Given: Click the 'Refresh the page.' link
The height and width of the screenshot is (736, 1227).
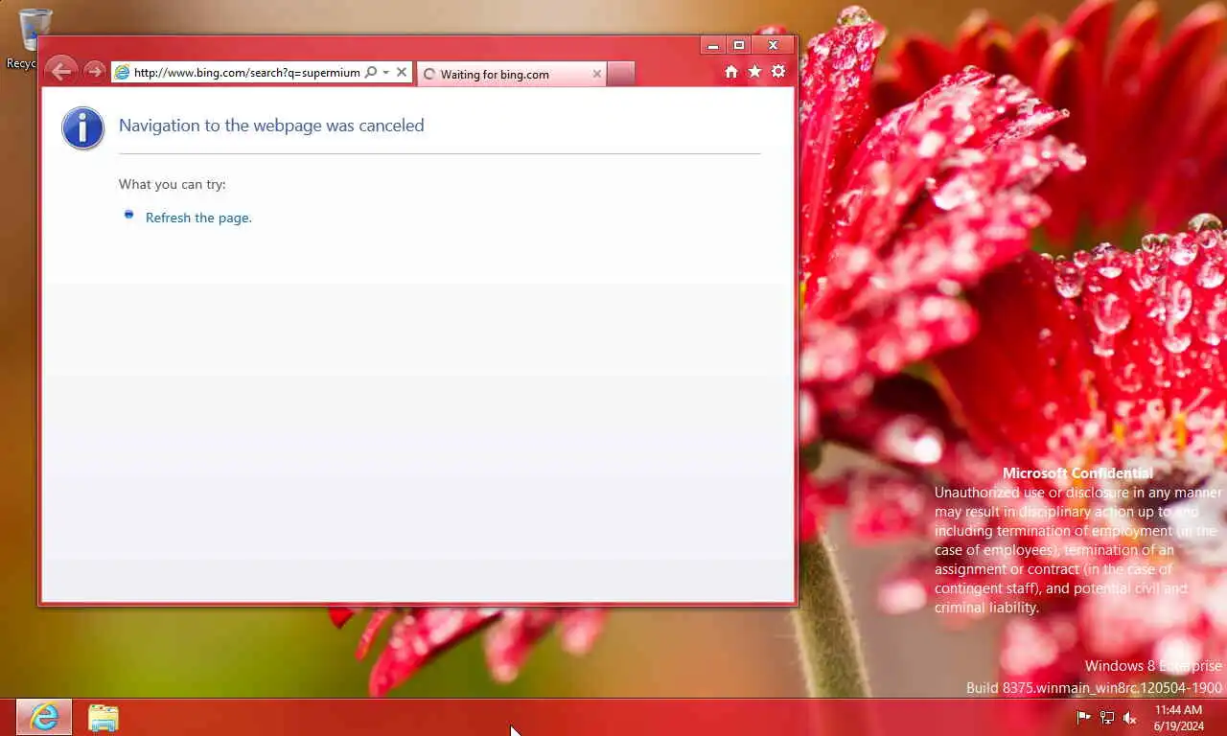Looking at the screenshot, I should (198, 218).
